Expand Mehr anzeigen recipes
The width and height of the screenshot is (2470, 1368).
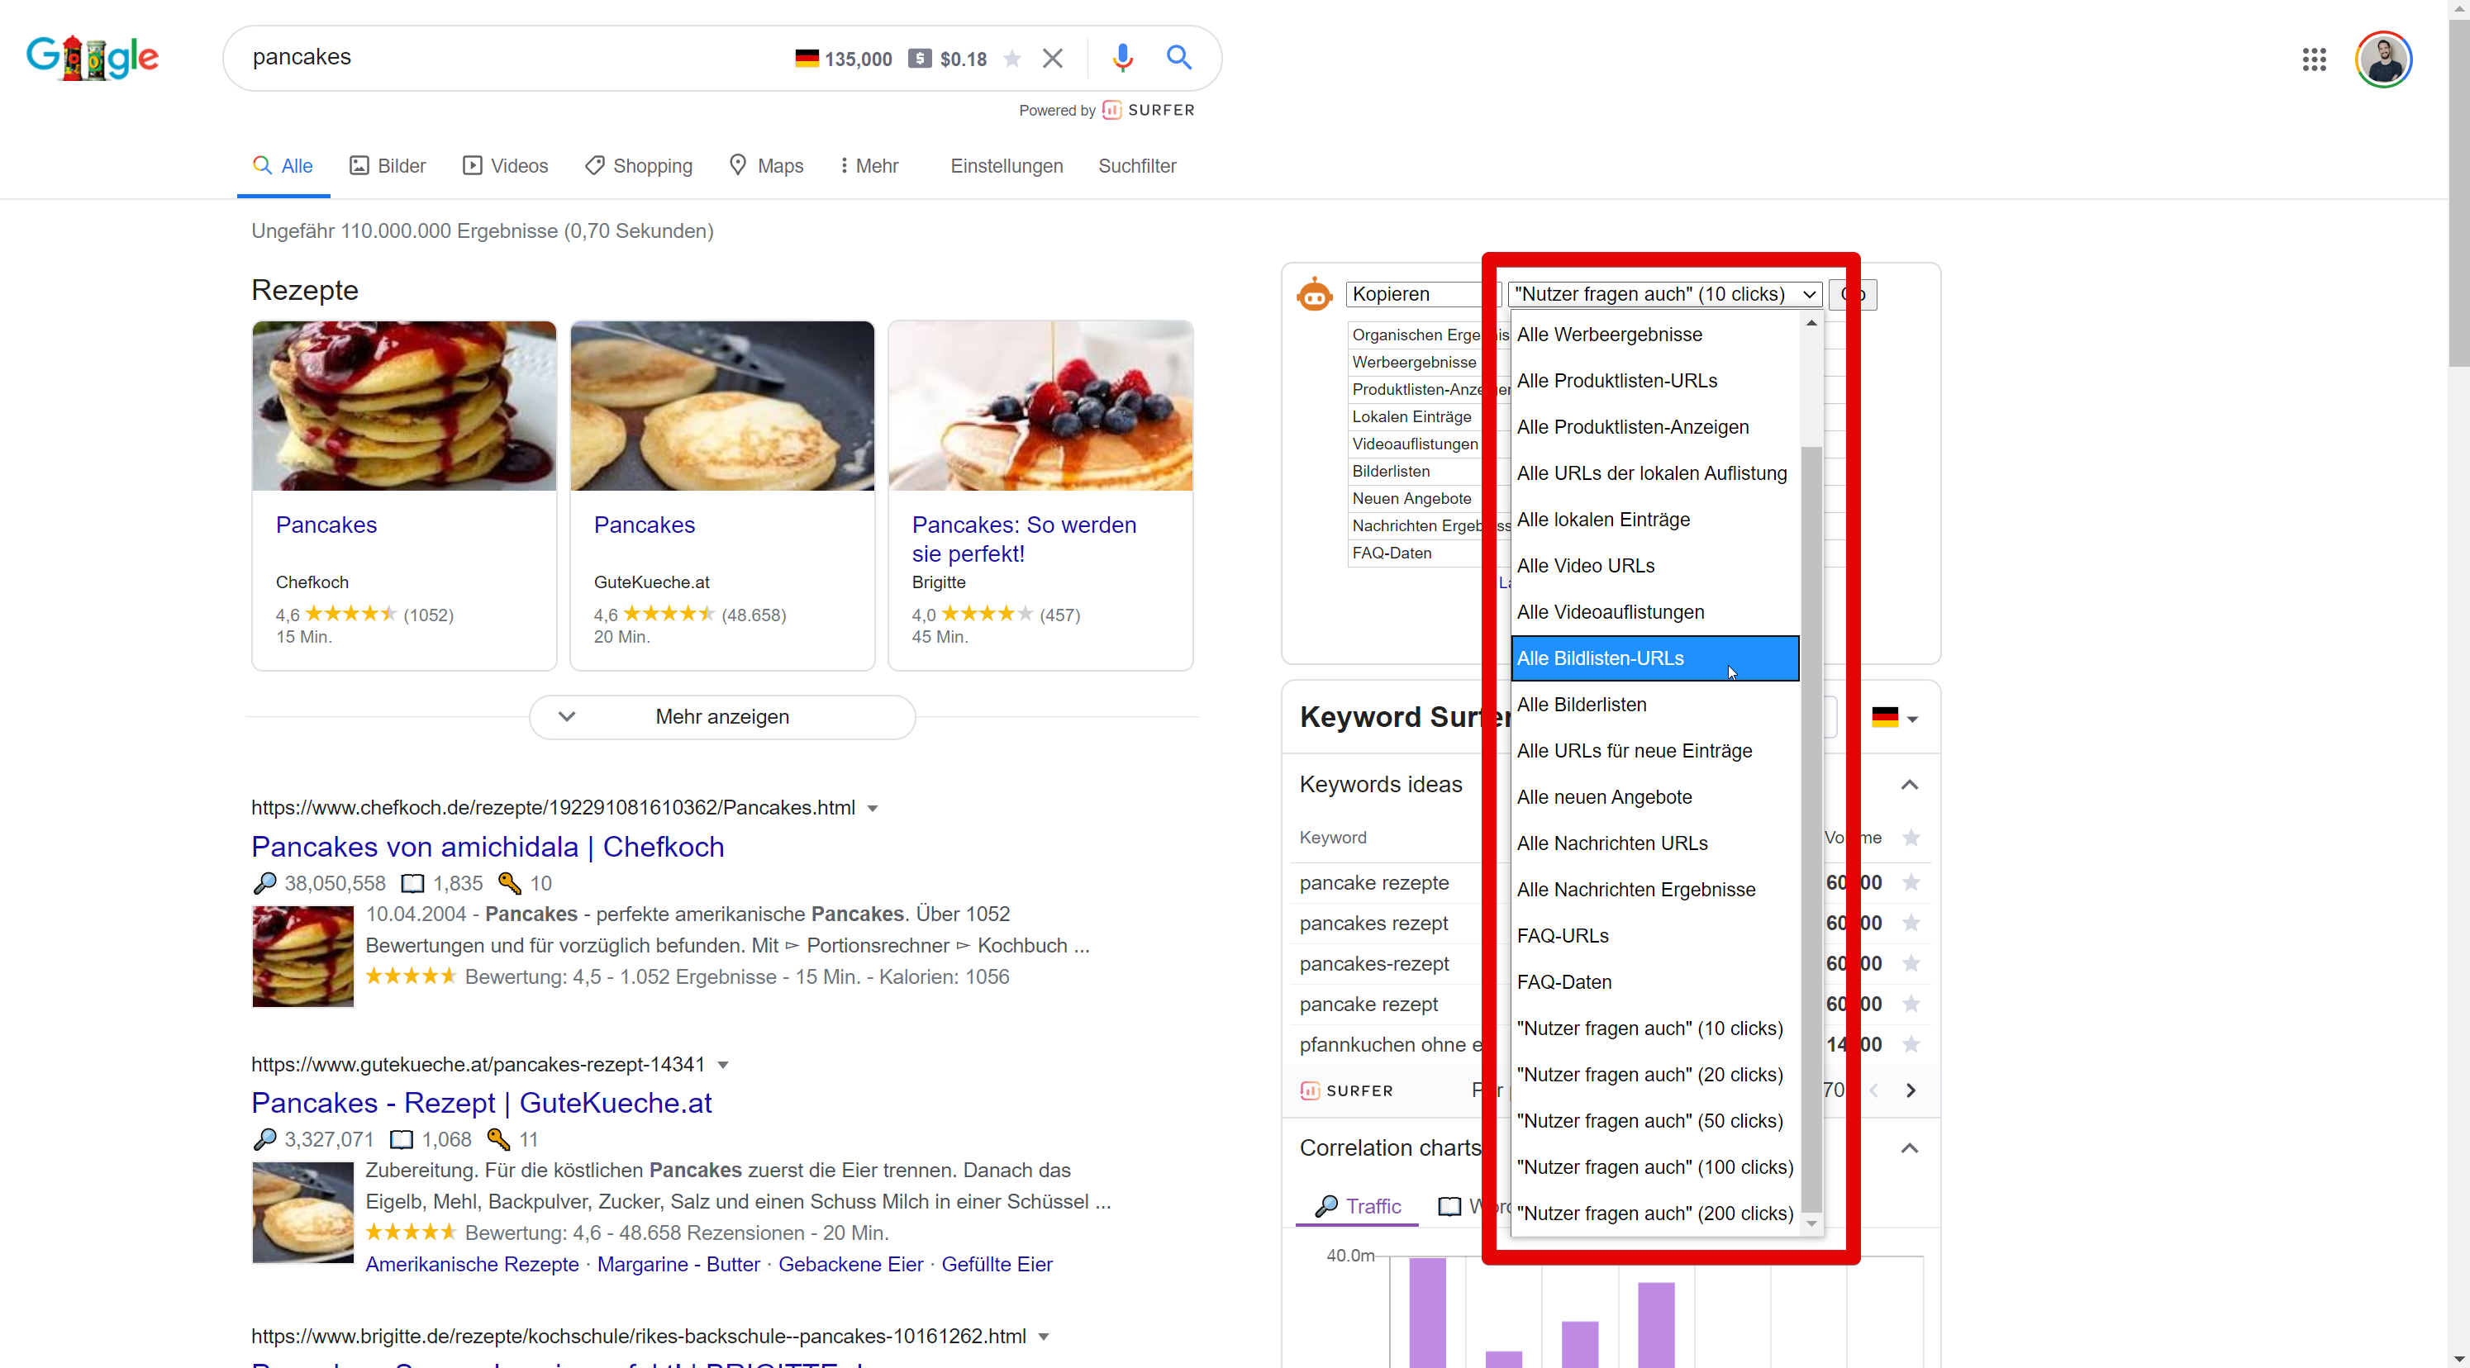coord(722,716)
